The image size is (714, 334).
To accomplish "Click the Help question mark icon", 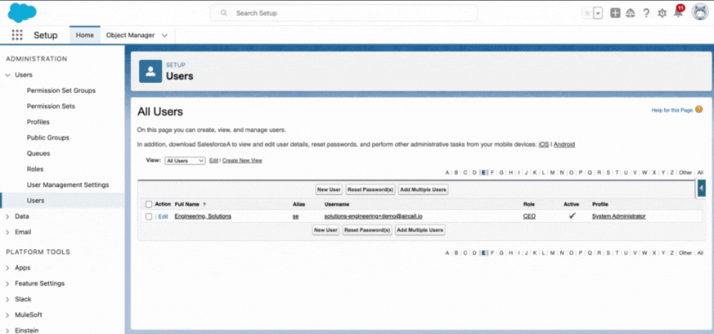I will point(646,13).
